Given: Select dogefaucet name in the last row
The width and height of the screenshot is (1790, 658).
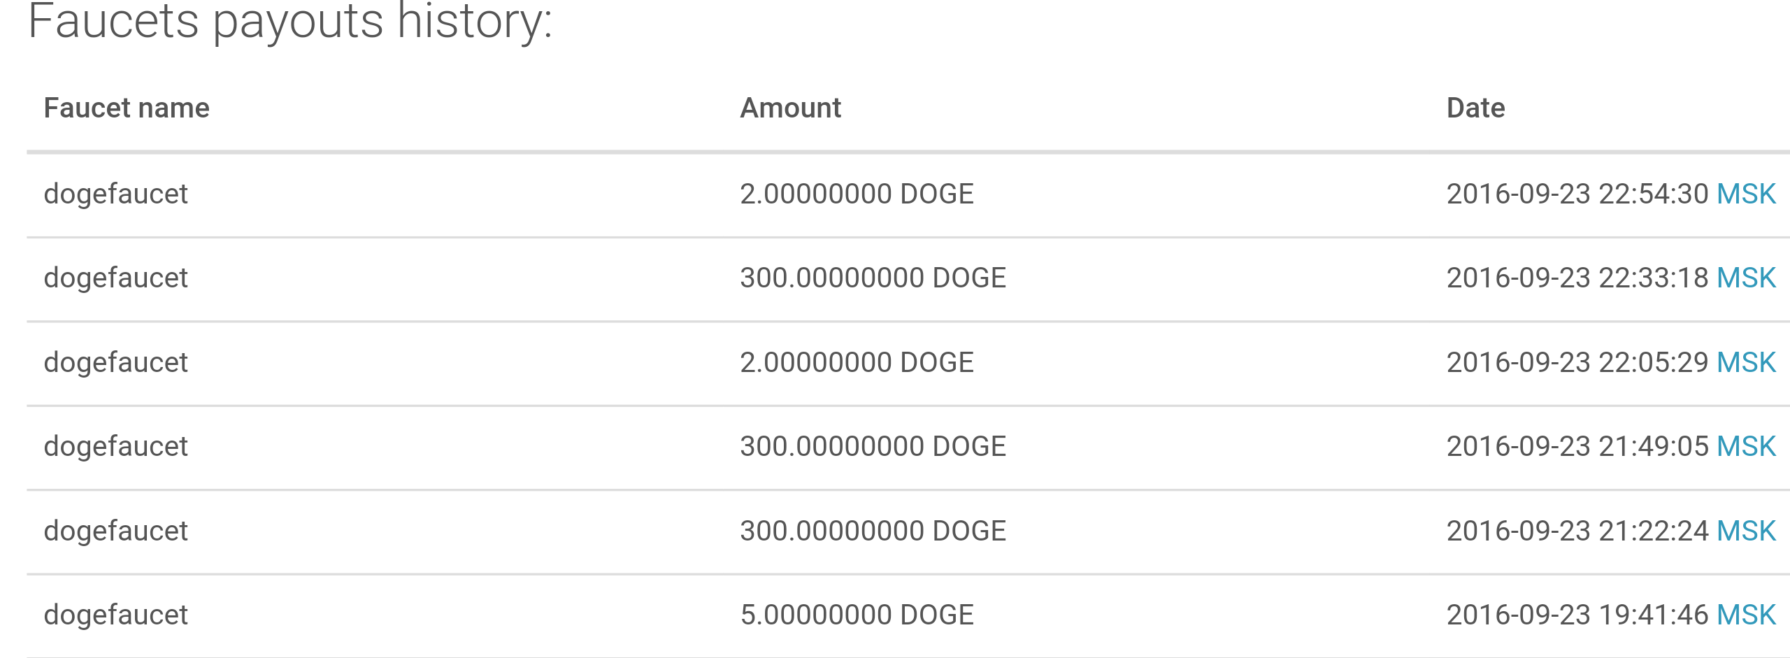Looking at the screenshot, I should [x=115, y=615].
